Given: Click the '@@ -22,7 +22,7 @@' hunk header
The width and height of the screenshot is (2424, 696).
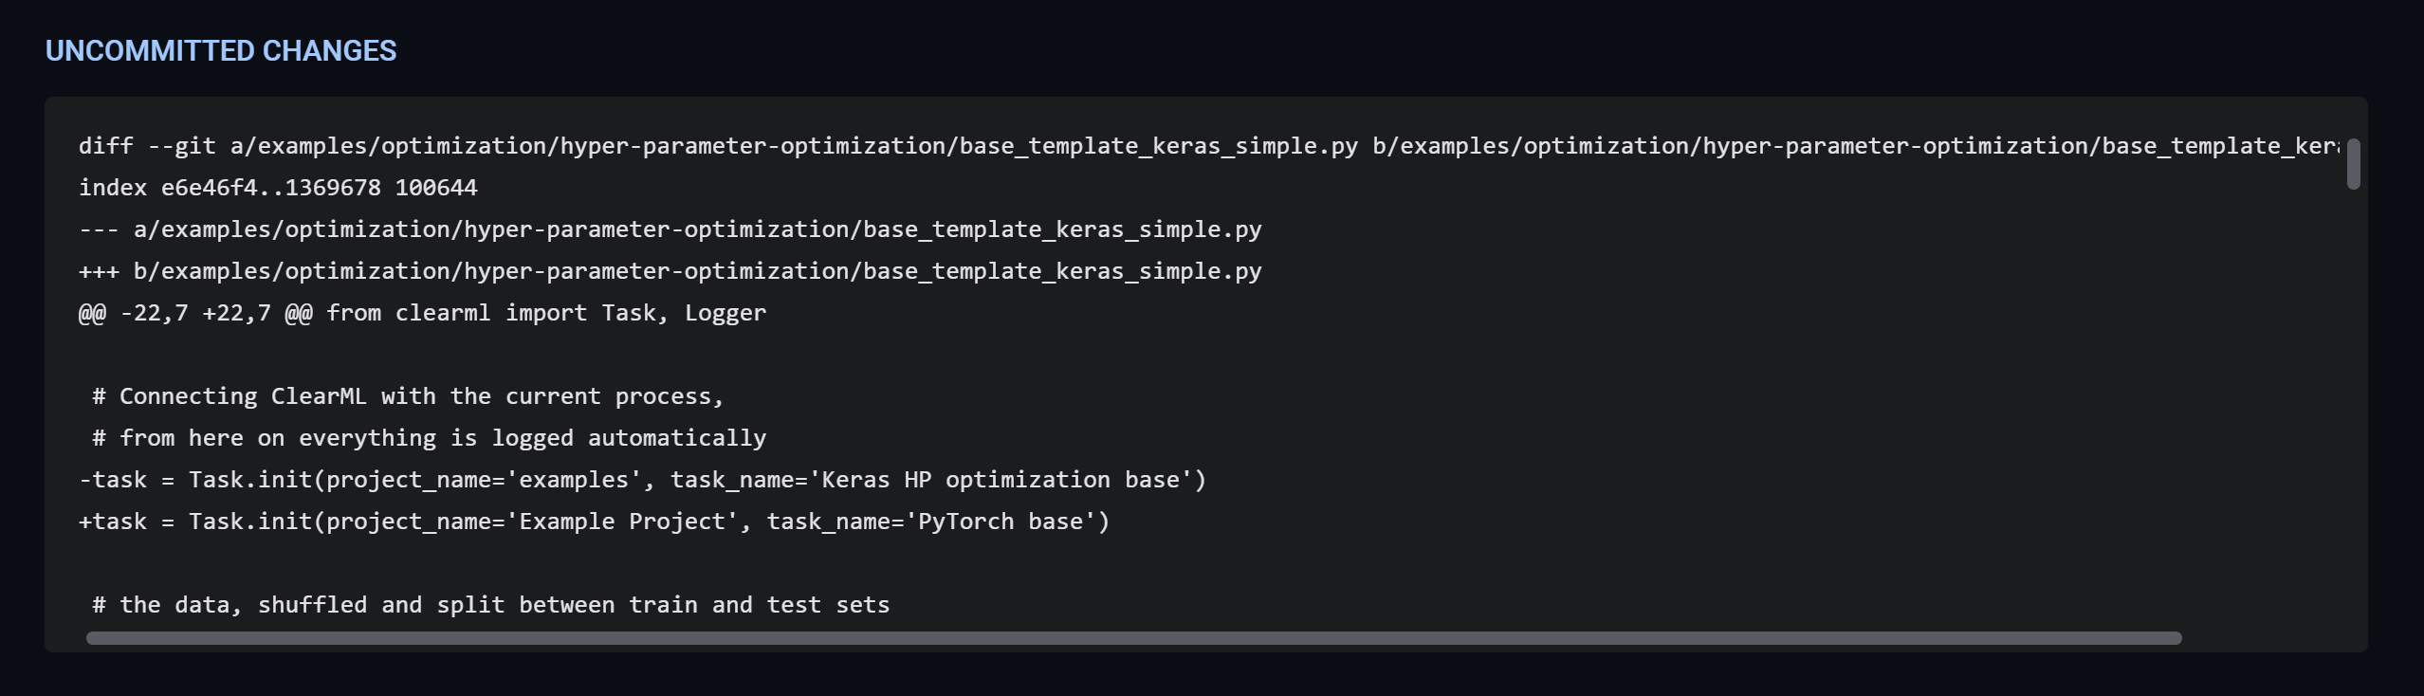Looking at the screenshot, I should tap(194, 313).
